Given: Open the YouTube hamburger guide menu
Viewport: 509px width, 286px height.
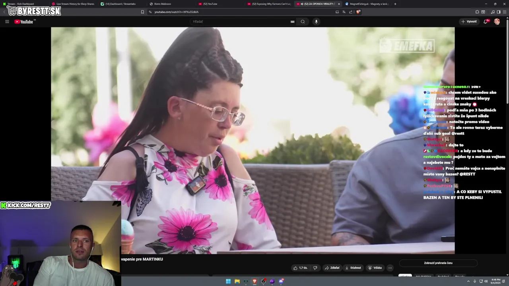Looking at the screenshot, I should click(7, 21).
